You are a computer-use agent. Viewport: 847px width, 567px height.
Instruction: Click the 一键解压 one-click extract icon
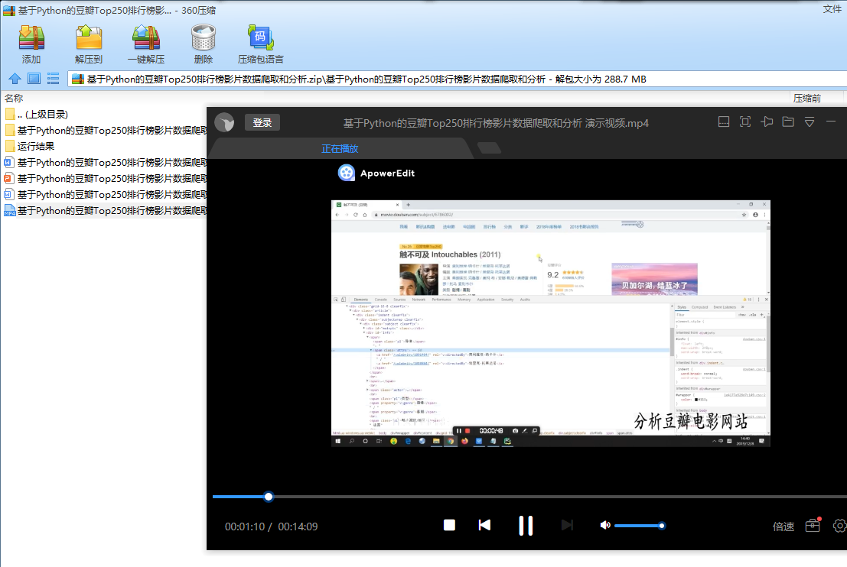(146, 44)
